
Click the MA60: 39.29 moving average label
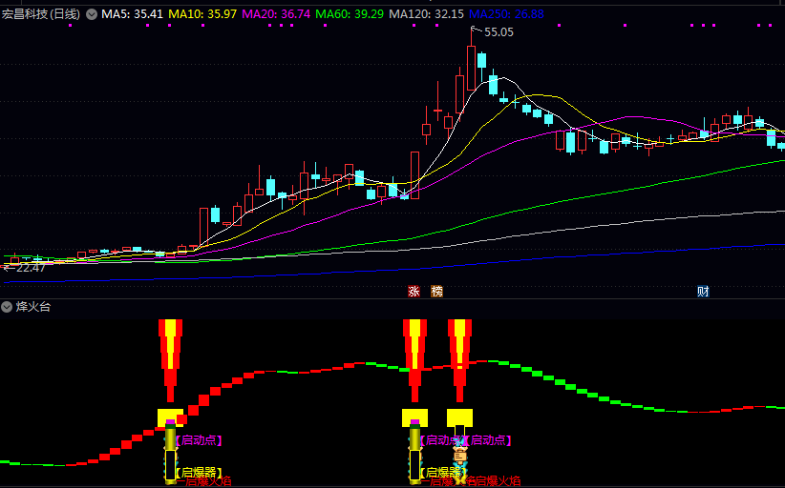point(350,14)
